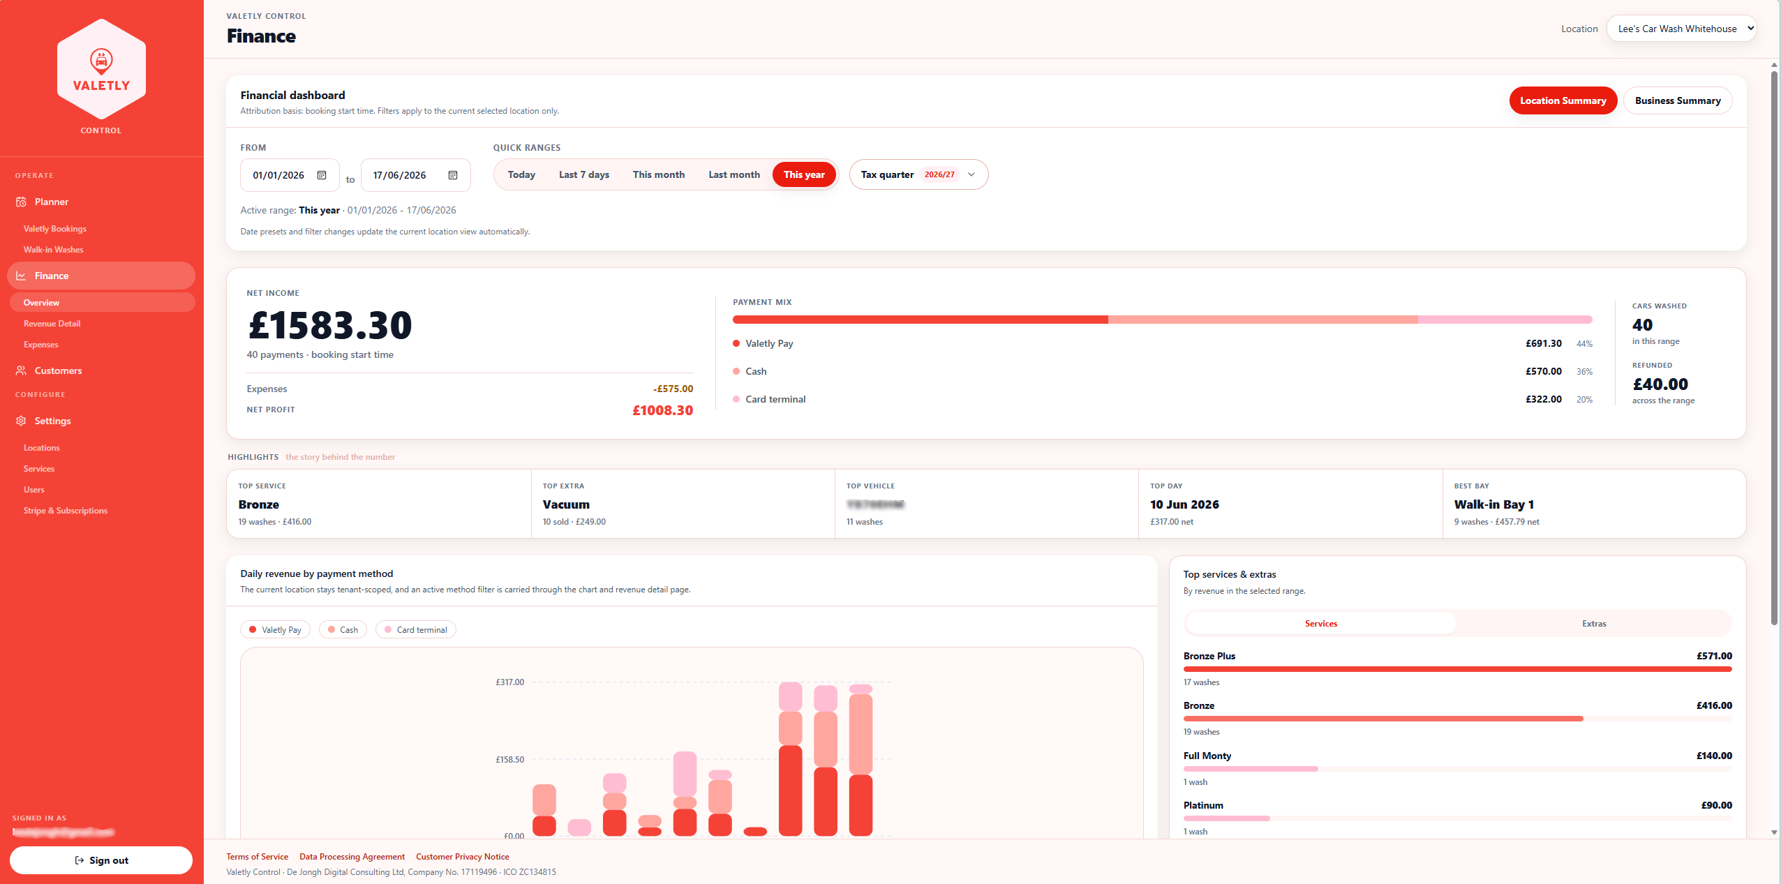Open the Finance Overview subpage
Screen dimensions: 1781x884
pos(102,302)
